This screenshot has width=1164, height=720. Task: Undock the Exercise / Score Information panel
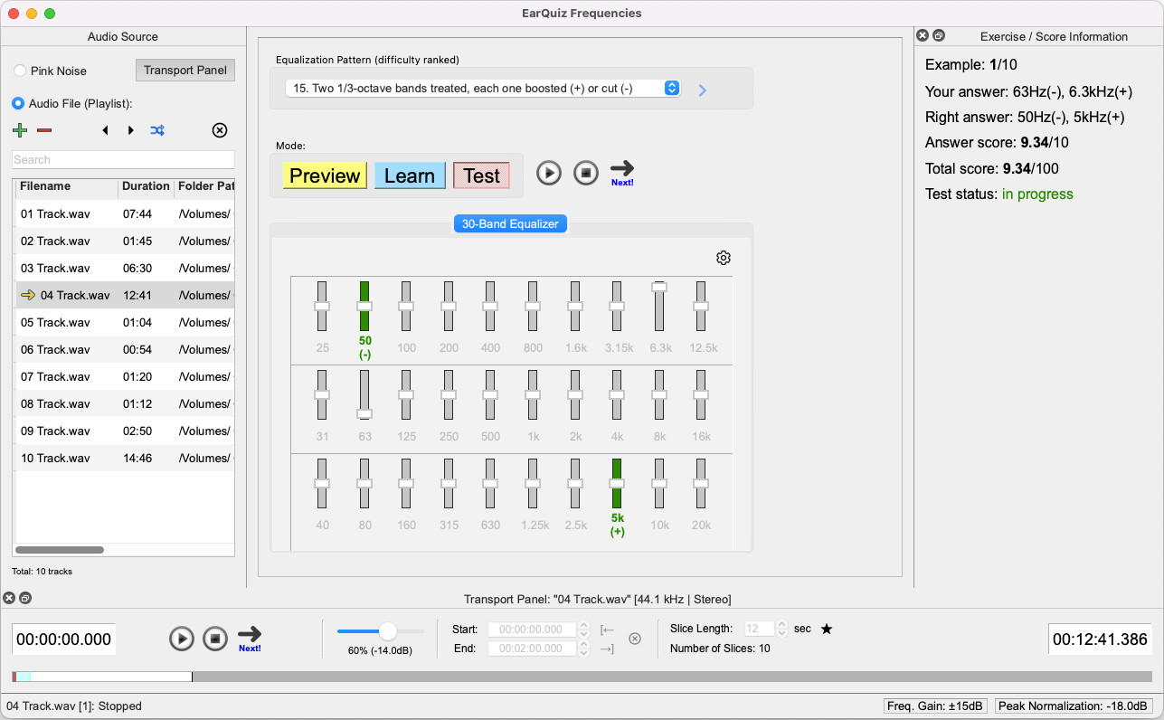(x=939, y=36)
